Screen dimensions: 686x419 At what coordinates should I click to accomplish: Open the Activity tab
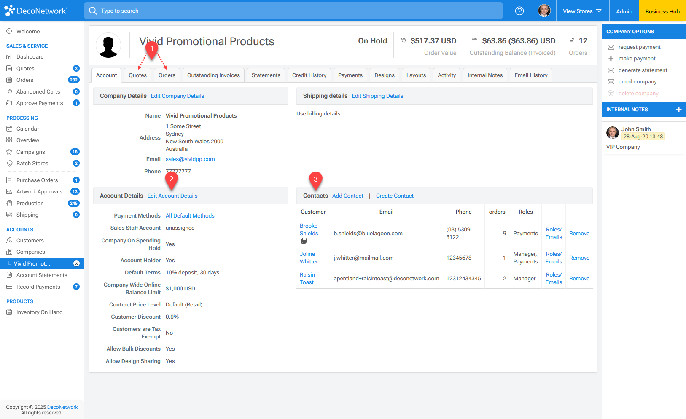(x=447, y=75)
